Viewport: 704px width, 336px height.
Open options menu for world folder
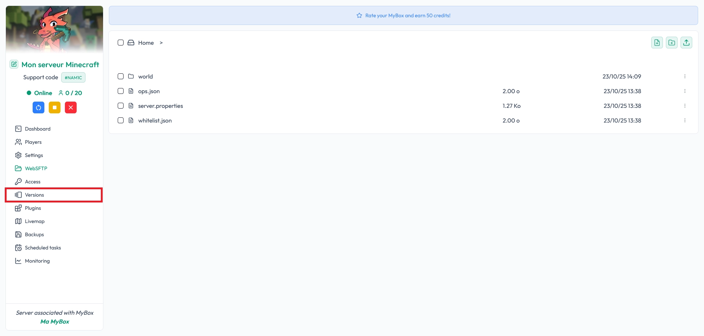click(685, 76)
